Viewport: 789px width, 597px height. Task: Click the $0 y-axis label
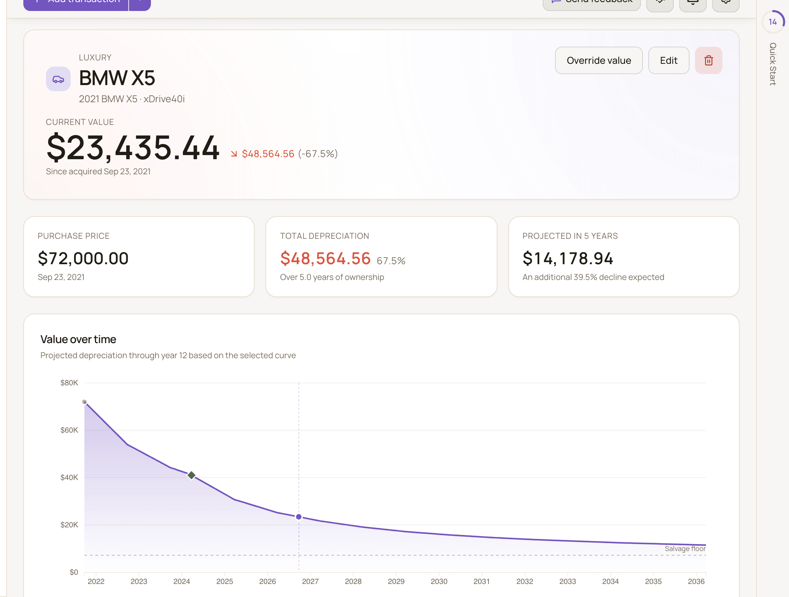click(x=74, y=572)
